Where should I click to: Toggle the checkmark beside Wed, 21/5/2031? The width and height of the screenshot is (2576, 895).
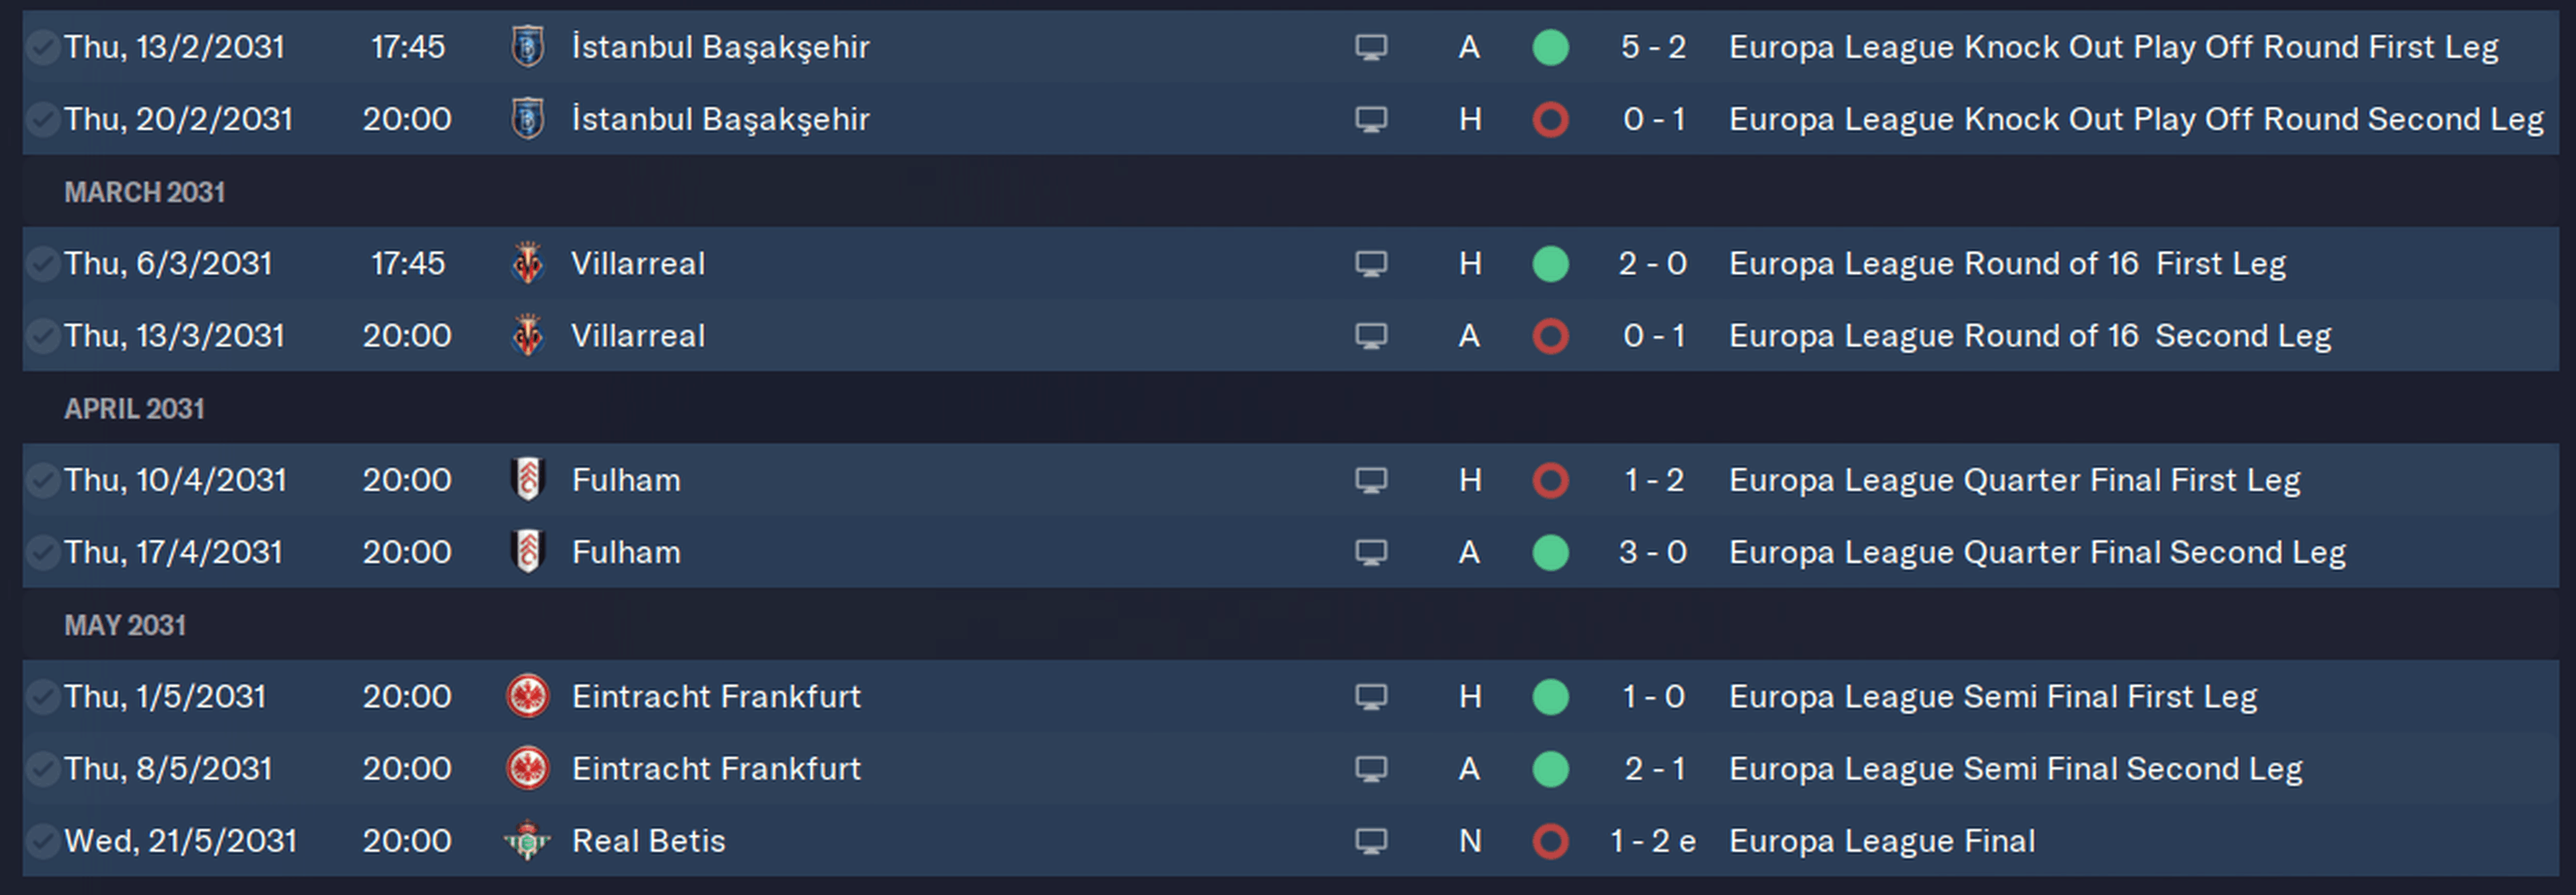point(42,841)
